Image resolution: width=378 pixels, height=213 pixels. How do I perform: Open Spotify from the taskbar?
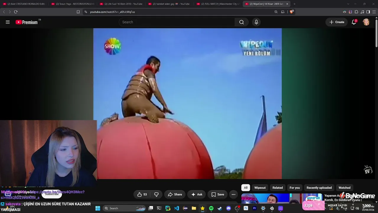(211, 208)
